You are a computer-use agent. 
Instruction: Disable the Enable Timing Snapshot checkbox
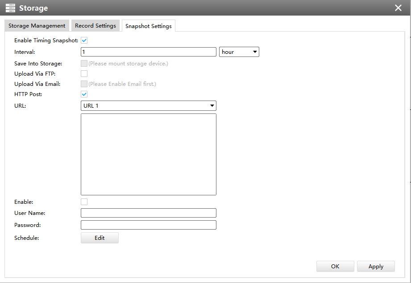tap(84, 40)
